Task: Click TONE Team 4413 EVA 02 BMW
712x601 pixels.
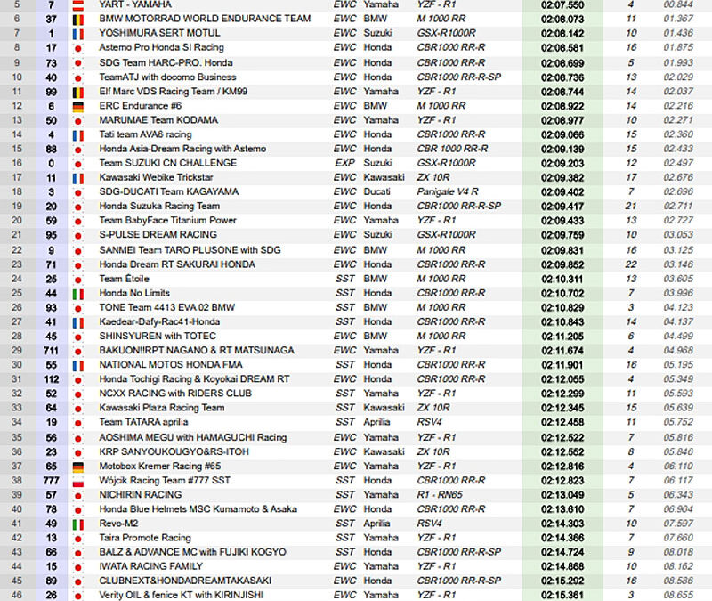Action: (167, 307)
